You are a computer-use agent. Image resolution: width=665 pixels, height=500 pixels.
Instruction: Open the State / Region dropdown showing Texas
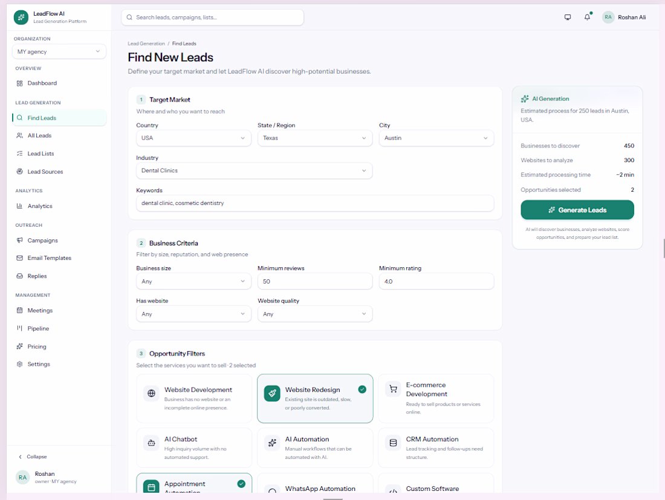[315, 138]
